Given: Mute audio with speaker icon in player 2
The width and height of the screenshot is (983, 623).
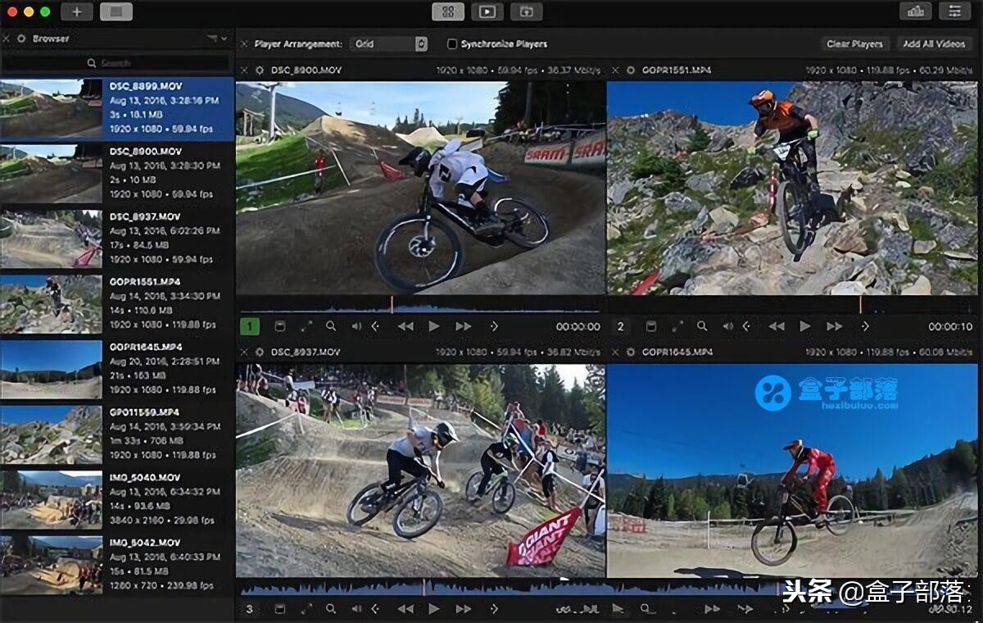Looking at the screenshot, I should 727,326.
